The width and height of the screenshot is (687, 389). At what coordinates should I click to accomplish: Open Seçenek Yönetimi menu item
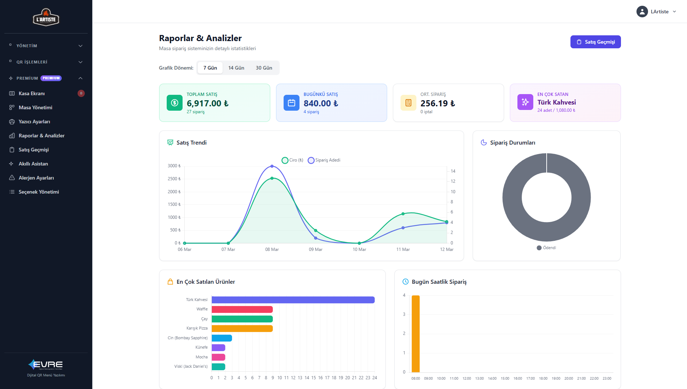46,192
